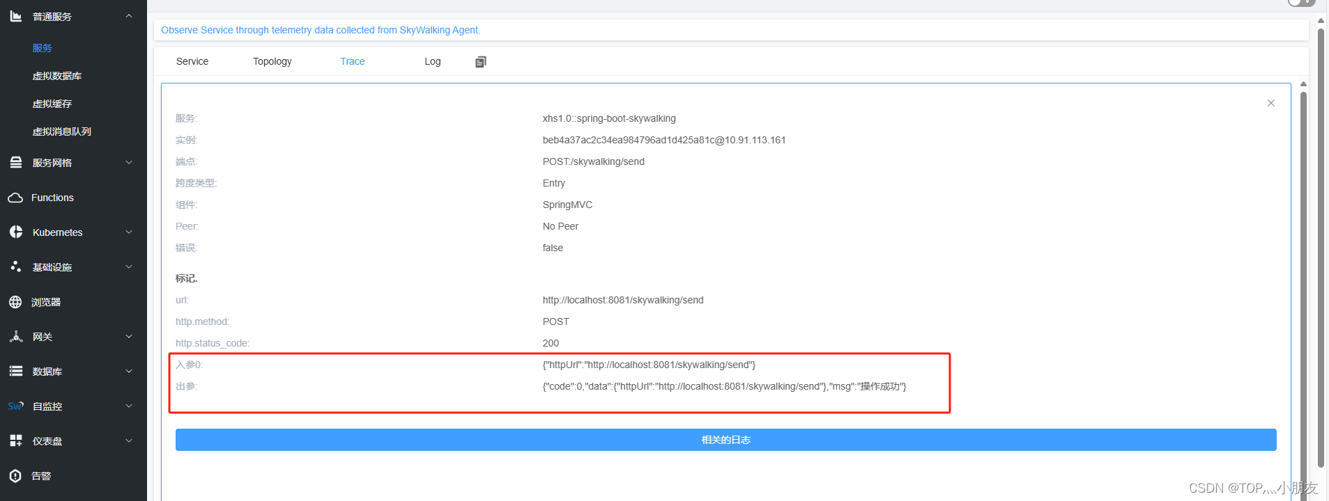
Task: Open 浏览器 in the sidebar
Action: point(46,302)
